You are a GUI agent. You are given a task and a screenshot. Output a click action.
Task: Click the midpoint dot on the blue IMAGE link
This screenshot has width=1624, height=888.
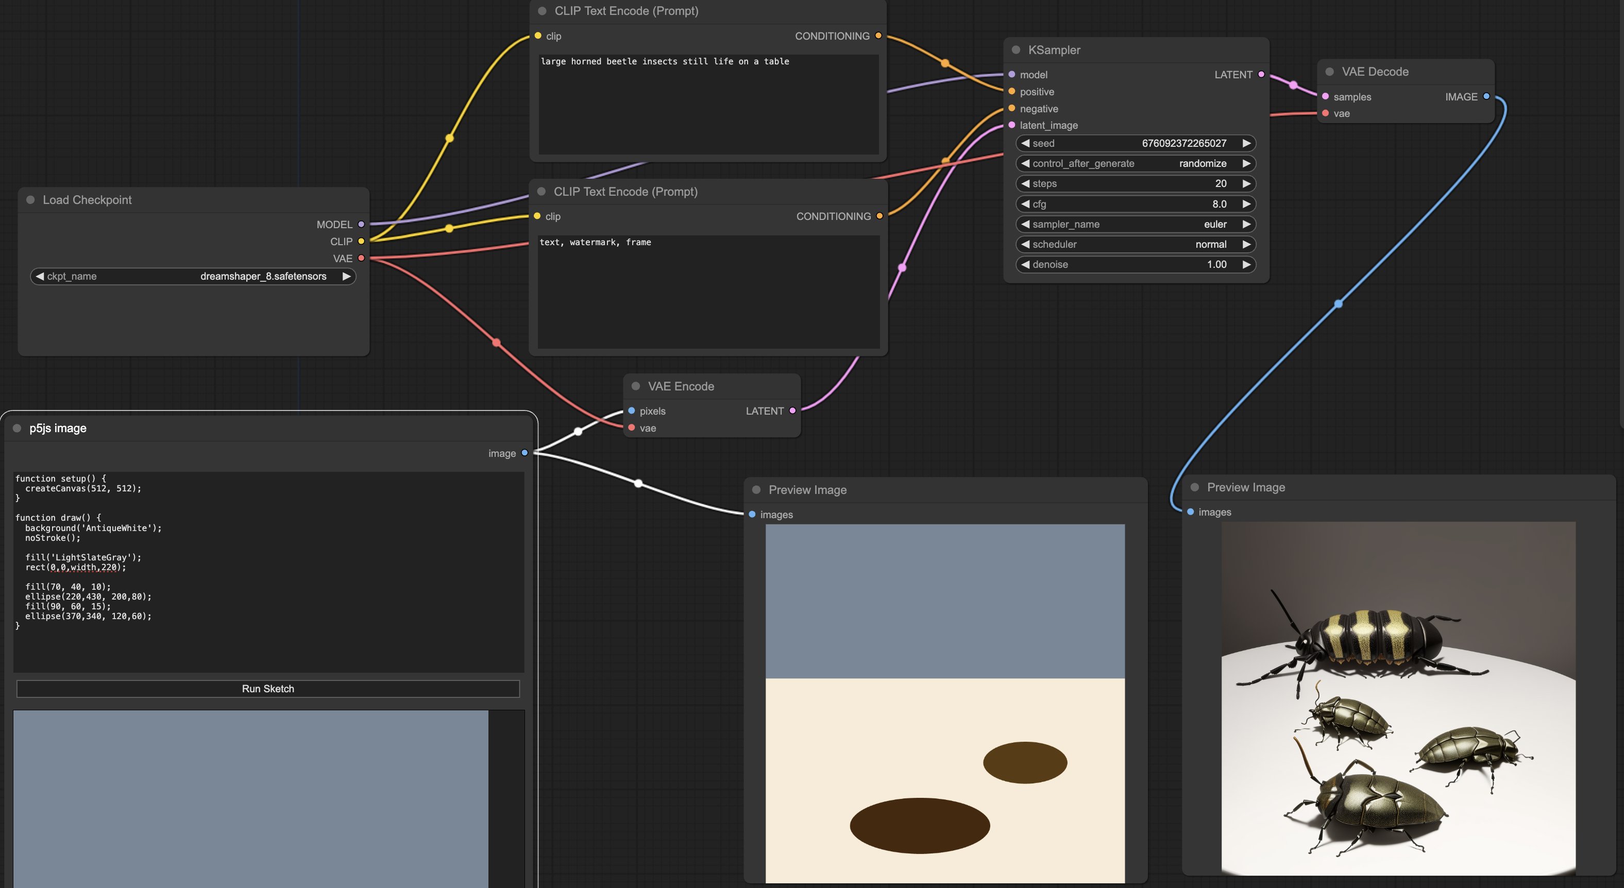coord(1339,304)
